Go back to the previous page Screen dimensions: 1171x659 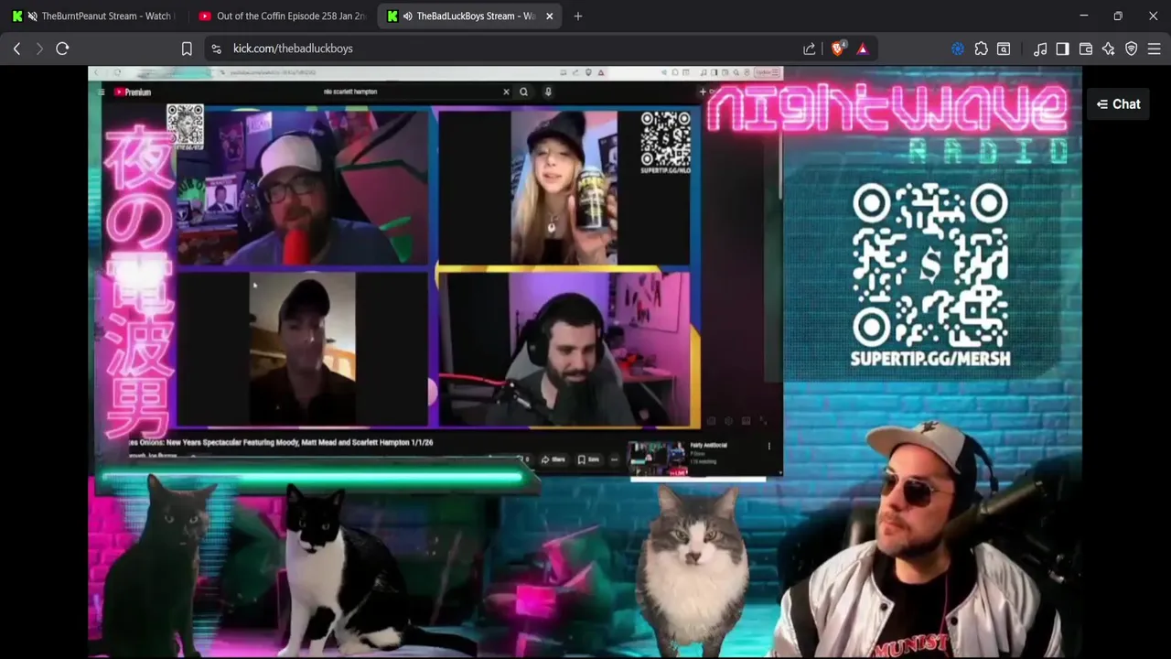16,49
